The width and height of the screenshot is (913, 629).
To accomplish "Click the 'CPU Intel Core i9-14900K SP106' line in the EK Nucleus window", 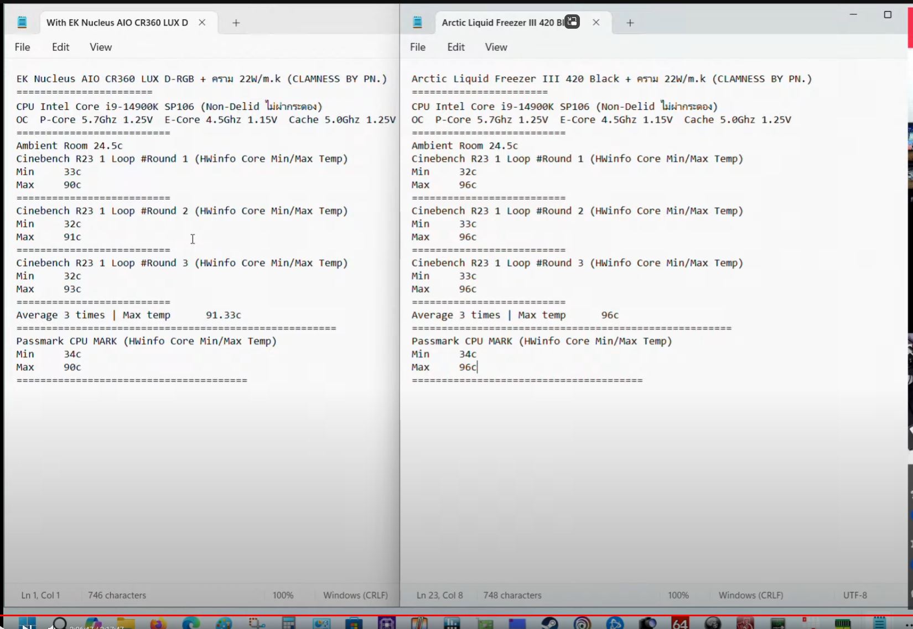I will point(169,106).
